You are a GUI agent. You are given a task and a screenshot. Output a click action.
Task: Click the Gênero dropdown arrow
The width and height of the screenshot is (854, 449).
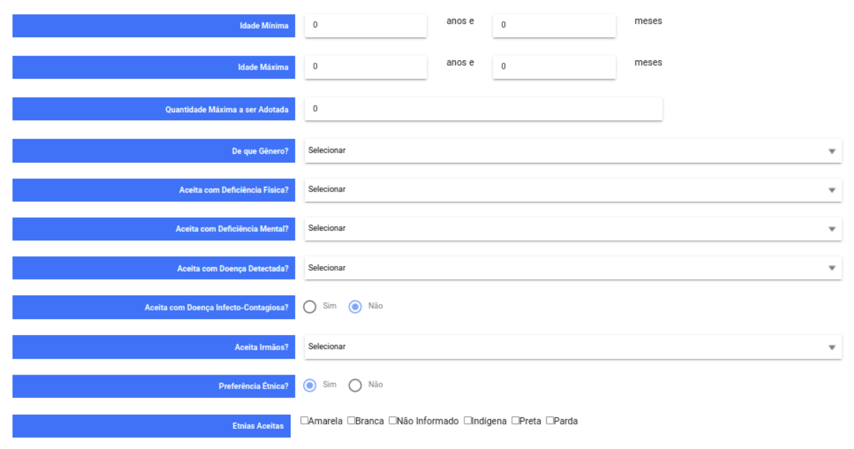[x=831, y=150]
